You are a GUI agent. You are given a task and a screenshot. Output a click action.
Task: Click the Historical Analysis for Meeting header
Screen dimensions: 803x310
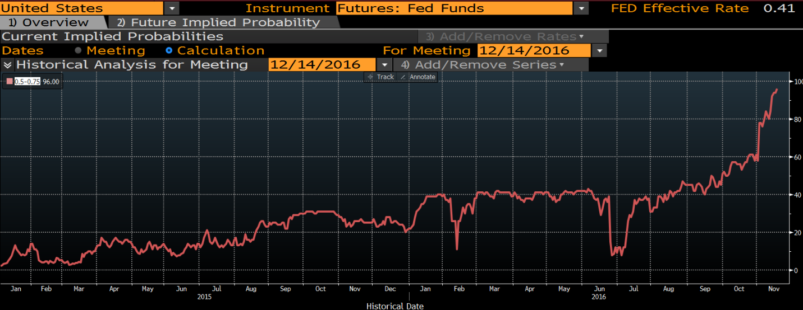[132, 65]
